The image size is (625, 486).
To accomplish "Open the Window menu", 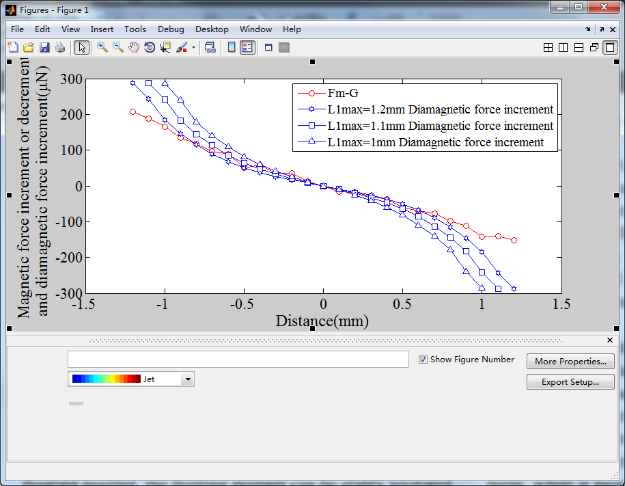I will (x=256, y=29).
